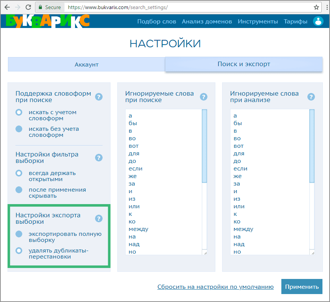Click word 'или' in analysis ignored list

pyautogui.click(x=239, y=206)
